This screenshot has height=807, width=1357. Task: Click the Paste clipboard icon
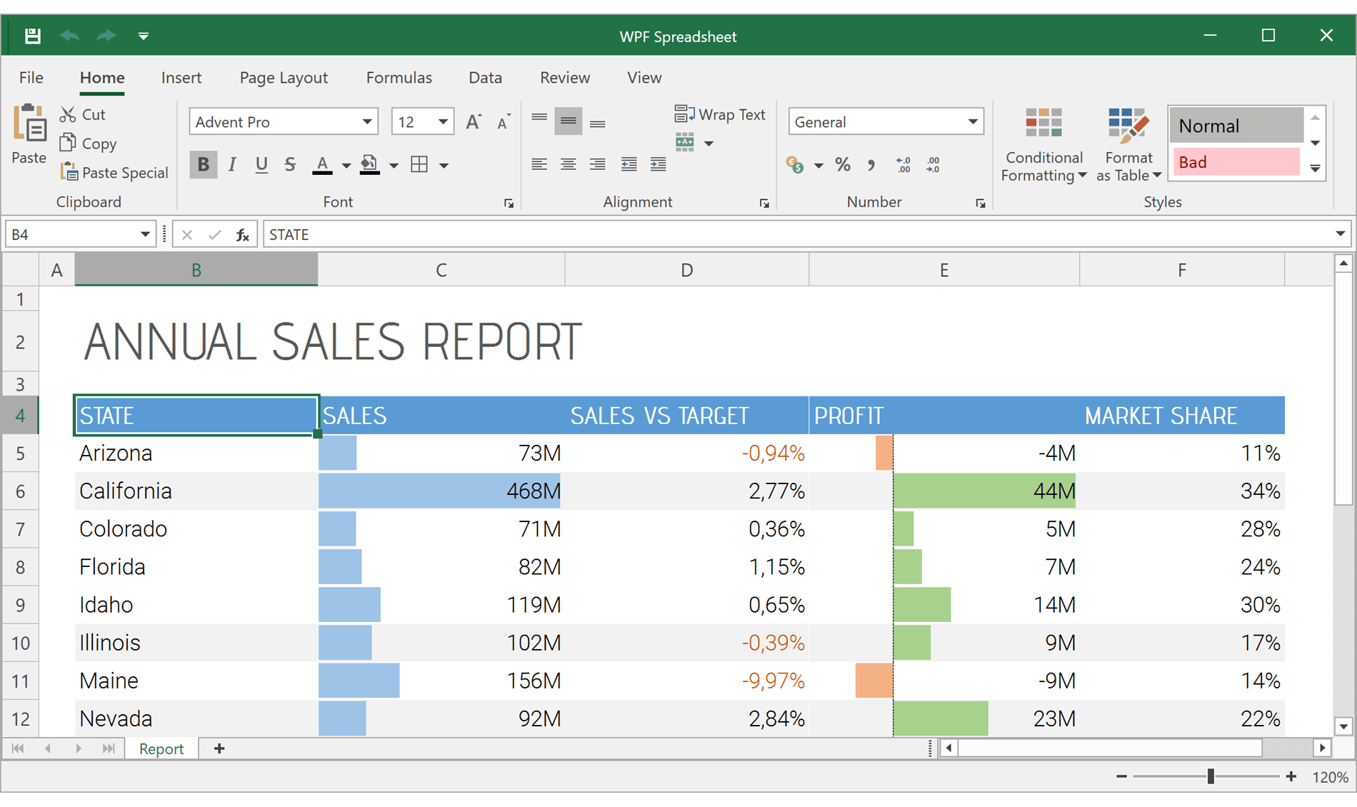click(29, 124)
